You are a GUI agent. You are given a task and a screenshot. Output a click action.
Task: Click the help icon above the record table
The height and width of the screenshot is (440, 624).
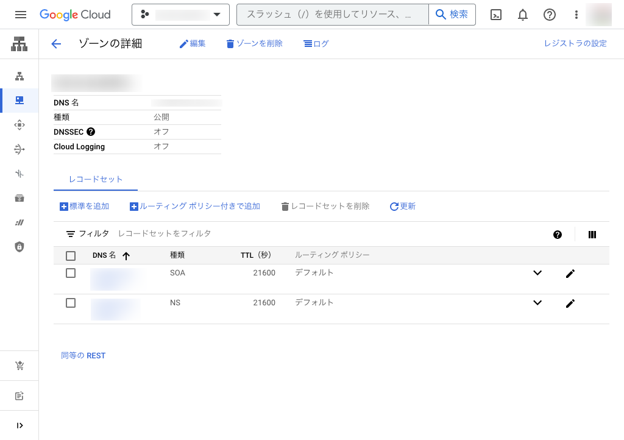558,234
